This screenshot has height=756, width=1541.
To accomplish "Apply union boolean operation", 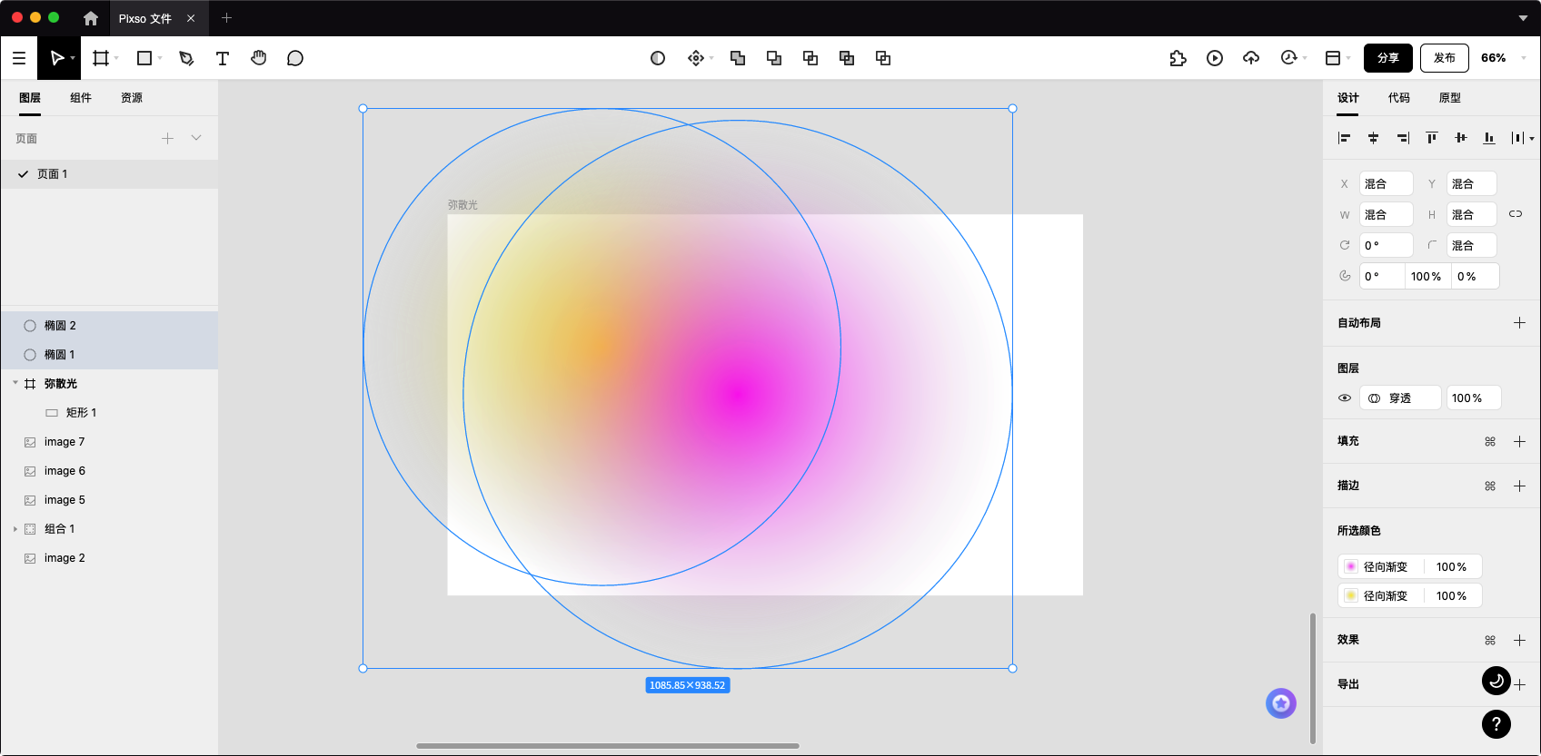I will coord(738,58).
